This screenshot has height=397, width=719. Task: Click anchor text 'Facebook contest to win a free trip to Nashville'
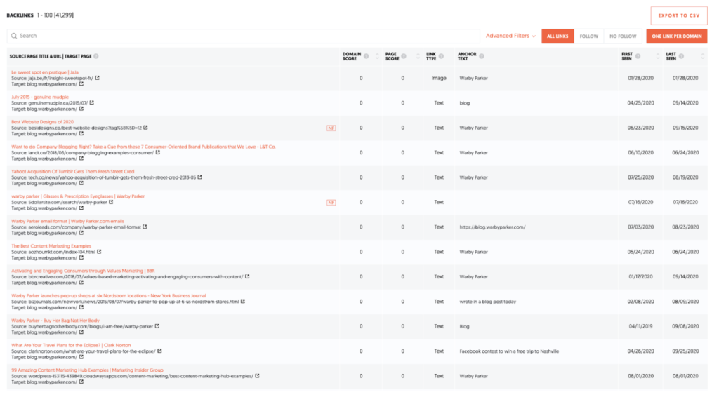(x=509, y=351)
